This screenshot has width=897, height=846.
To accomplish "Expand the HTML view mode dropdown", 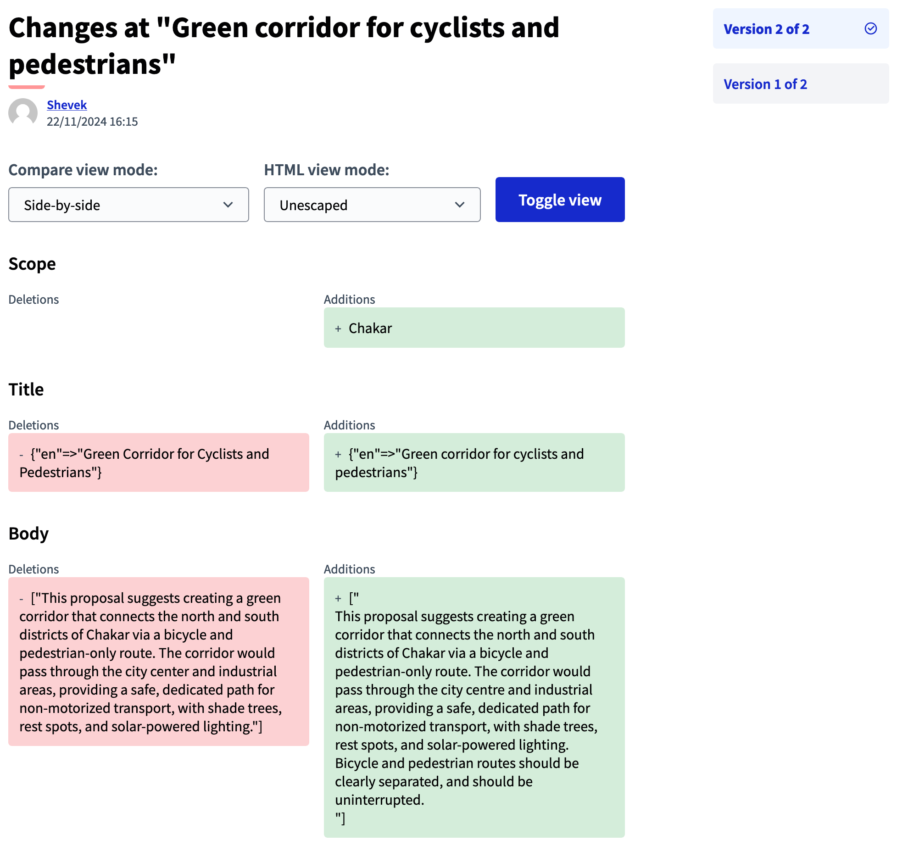I will pyautogui.click(x=371, y=204).
